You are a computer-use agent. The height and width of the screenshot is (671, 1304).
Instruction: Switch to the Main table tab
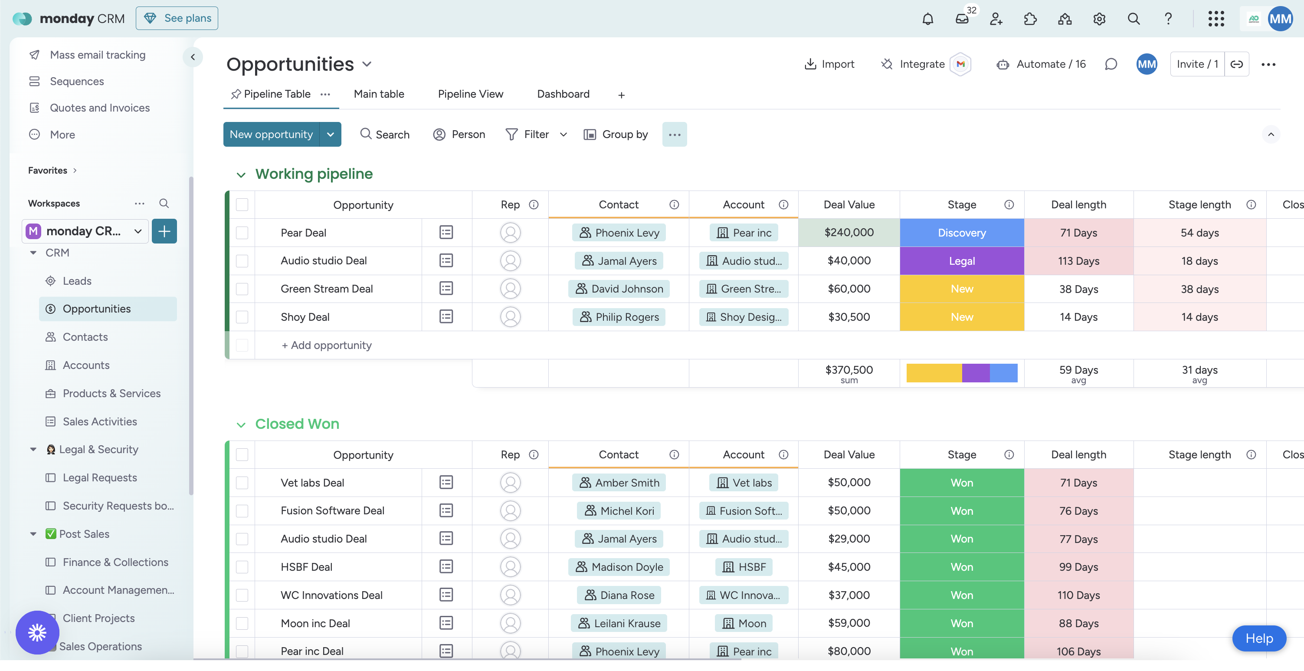pyautogui.click(x=379, y=94)
